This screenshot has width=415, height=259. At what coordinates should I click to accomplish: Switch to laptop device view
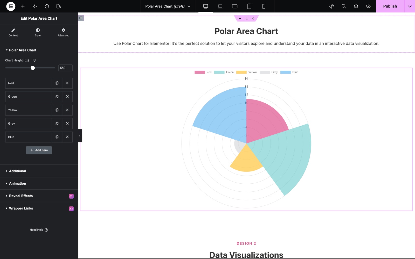coord(220,6)
